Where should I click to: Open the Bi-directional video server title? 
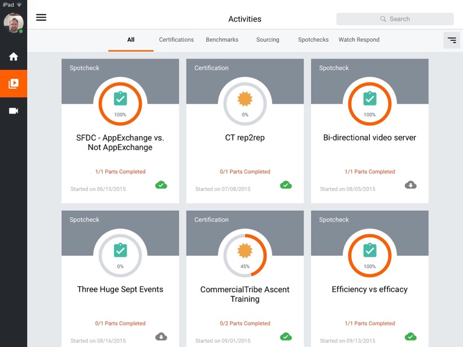pyautogui.click(x=369, y=137)
